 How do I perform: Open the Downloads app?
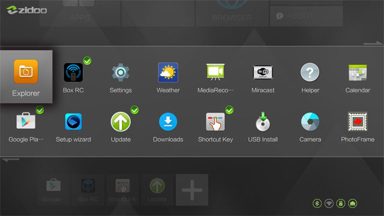[x=168, y=122]
